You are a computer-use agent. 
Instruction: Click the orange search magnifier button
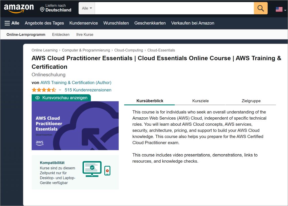260,8
